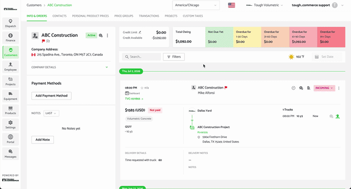Open the Employee sidebar section
351x189 pixels.
(10, 67)
